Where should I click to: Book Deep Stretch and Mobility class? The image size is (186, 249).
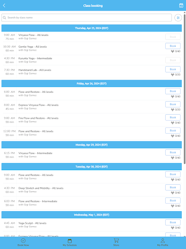[173, 187]
